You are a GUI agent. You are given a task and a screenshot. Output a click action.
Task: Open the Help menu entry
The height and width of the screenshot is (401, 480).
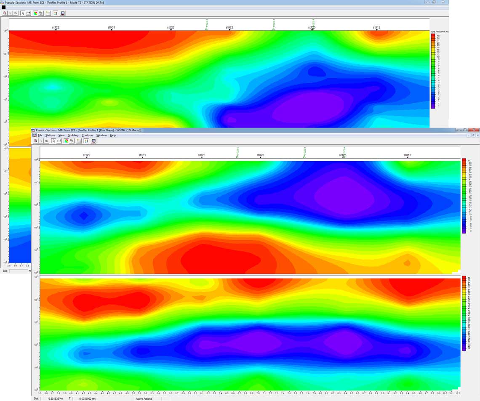112,135
